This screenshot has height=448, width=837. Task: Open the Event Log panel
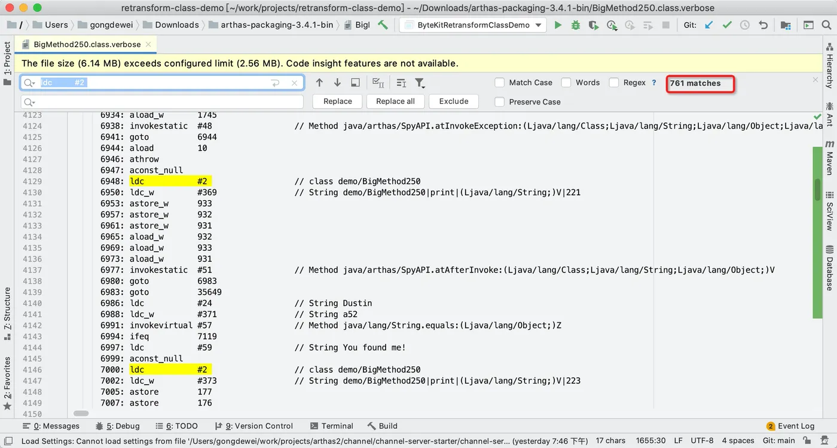pyautogui.click(x=790, y=426)
